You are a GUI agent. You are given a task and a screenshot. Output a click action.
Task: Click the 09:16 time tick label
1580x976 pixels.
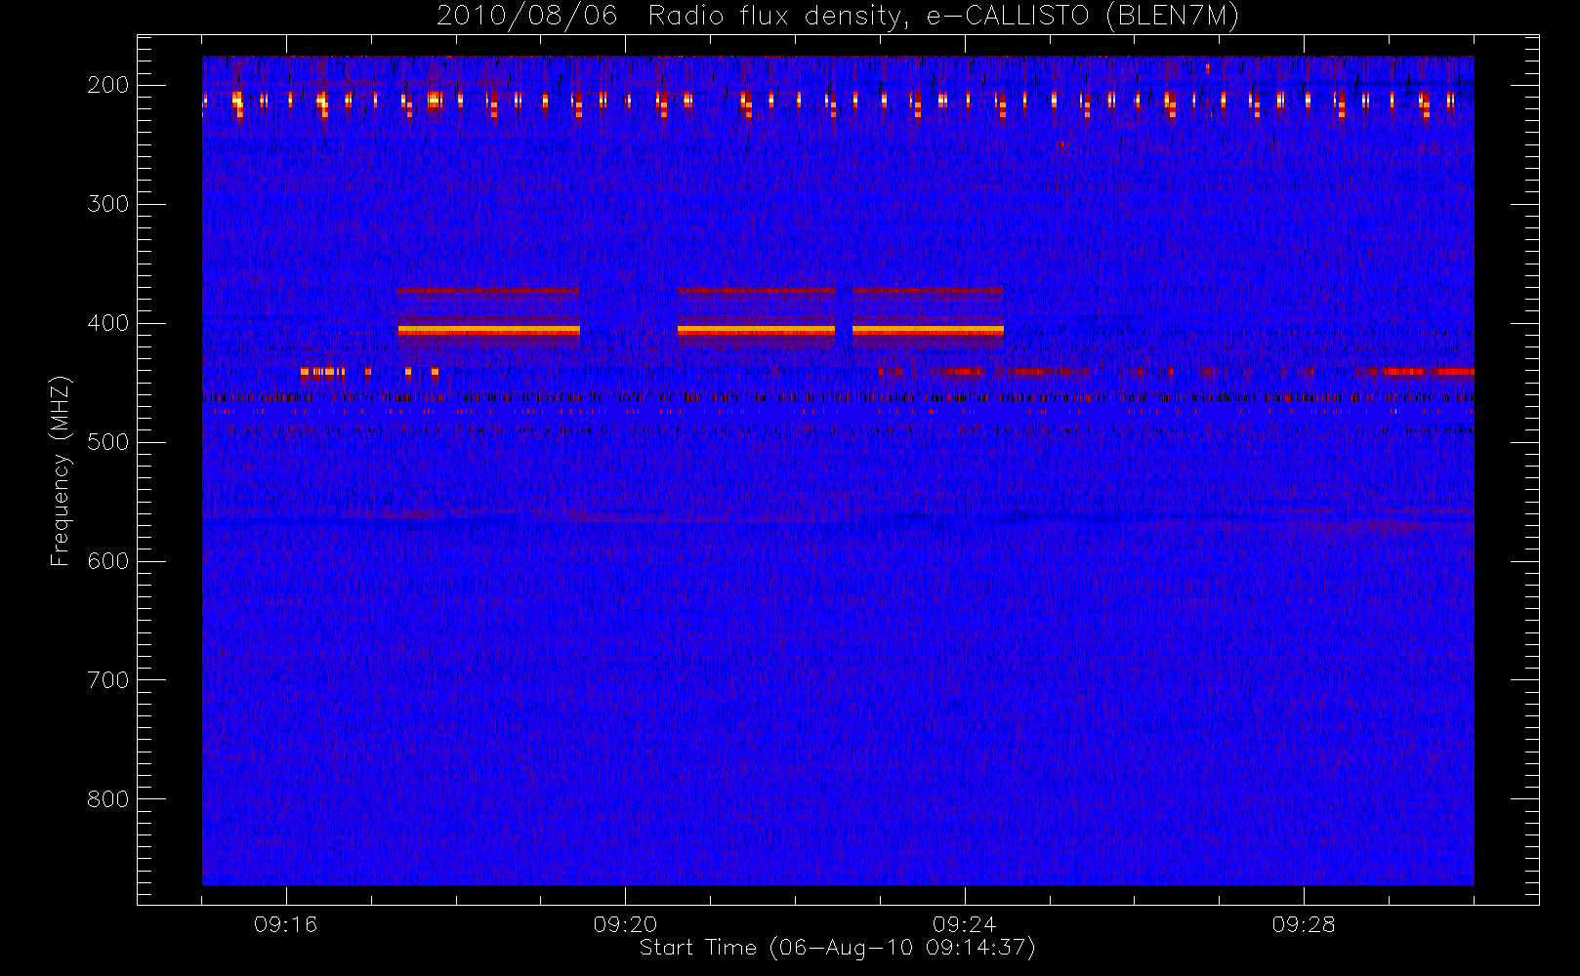point(286,924)
